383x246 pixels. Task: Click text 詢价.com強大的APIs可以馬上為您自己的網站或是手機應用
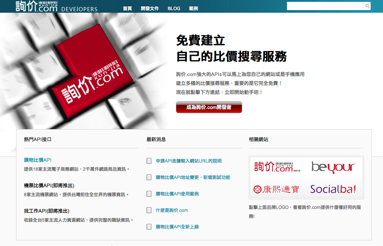(240, 74)
